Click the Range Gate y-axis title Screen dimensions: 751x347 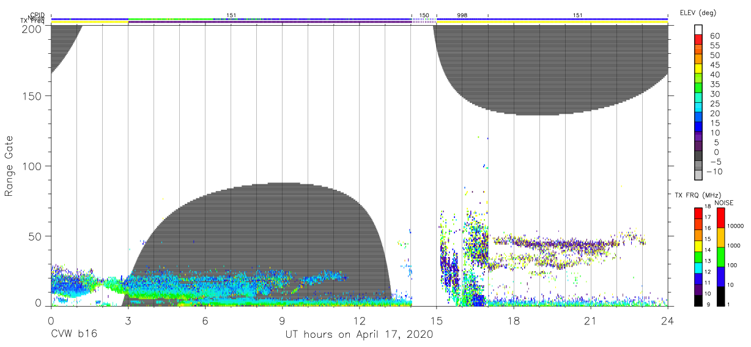[x=9, y=166]
